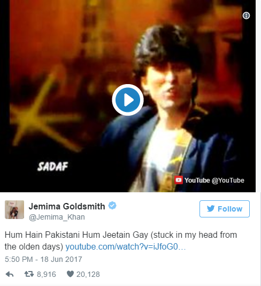Screen dimensions: 261x286
Task: Open the 5:50 PM - 18 Jun 2017 timestamp
Action: point(43,259)
